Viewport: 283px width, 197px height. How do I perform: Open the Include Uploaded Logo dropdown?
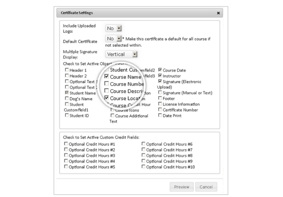pos(113,28)
